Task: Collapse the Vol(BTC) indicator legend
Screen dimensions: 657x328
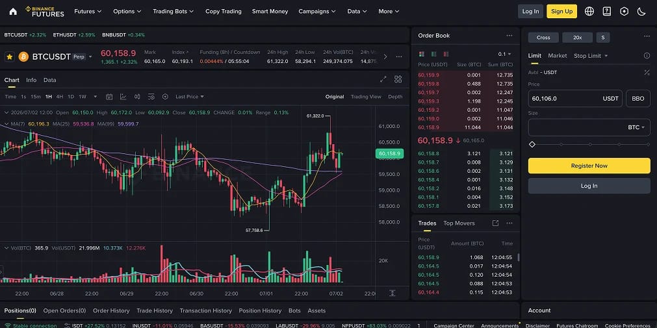Action: [6, 248]
